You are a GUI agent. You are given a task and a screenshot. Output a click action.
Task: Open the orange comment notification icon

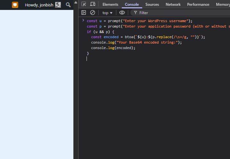pyautogui.click(x=15, y=5)
